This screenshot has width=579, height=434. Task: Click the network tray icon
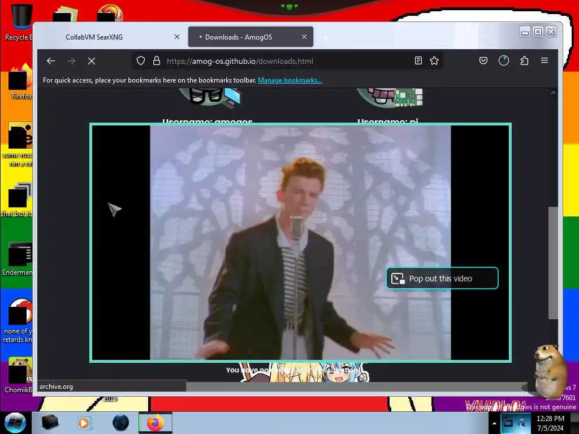coord(522,423)
